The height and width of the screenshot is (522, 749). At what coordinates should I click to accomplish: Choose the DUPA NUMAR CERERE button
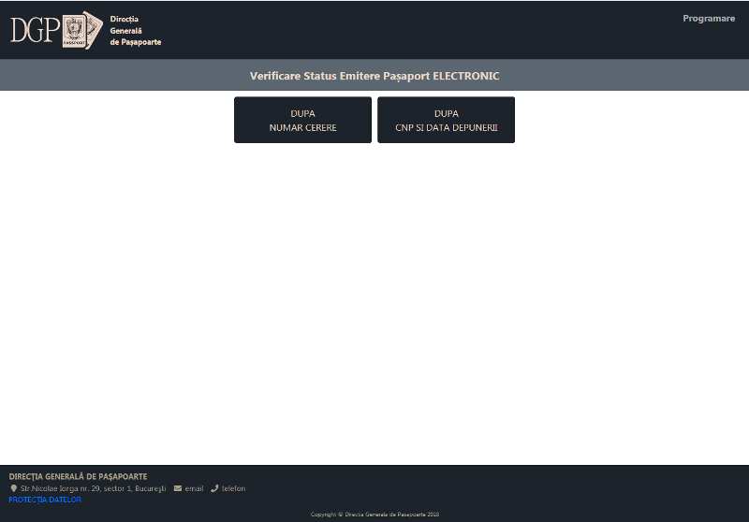(302, 120)
